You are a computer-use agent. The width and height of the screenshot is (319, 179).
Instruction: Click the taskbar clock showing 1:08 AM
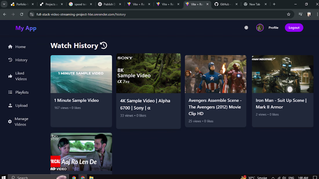click(303, 178)
